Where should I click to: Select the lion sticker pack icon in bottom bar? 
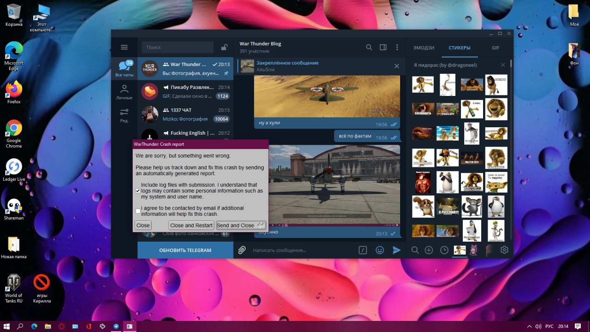460,250
